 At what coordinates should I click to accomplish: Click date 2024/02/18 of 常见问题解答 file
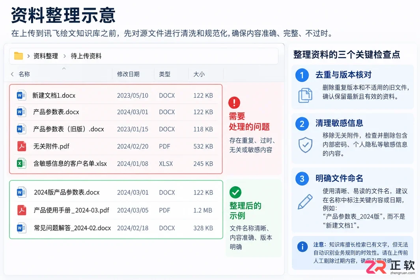pyautogui.click(x=133, y=228)
